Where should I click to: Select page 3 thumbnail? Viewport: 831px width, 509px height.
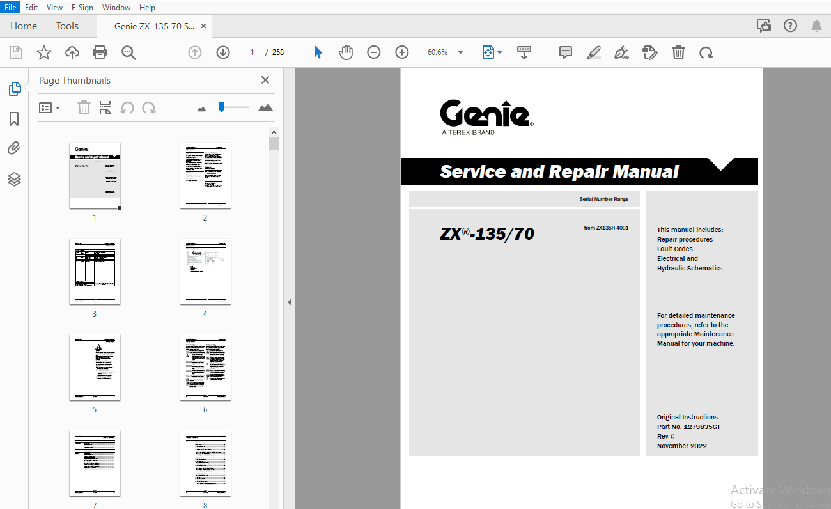[95, 271]
